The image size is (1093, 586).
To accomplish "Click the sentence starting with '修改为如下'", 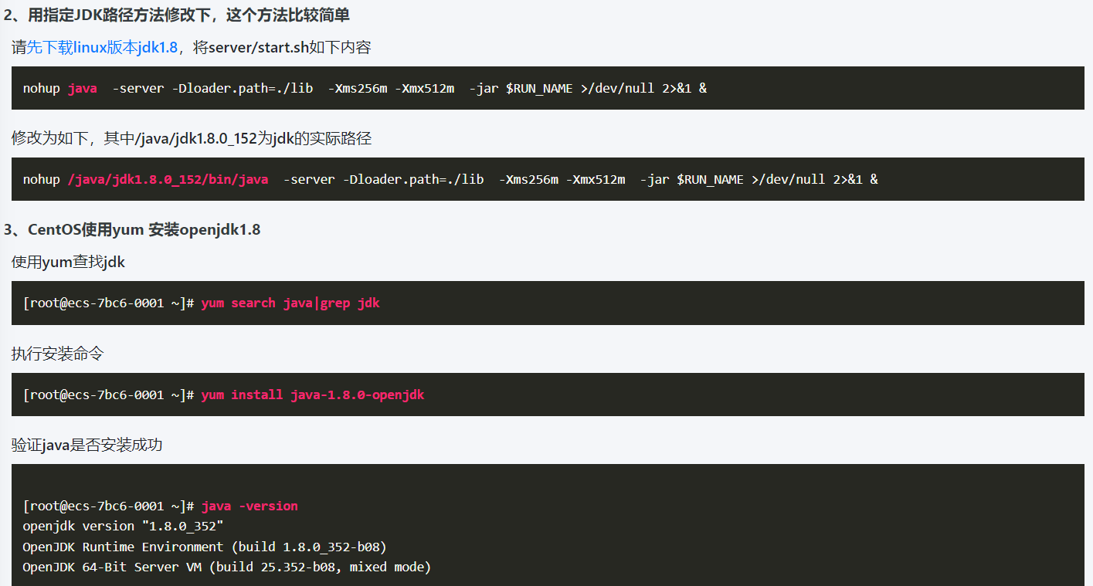I will [x=191, y=139].
